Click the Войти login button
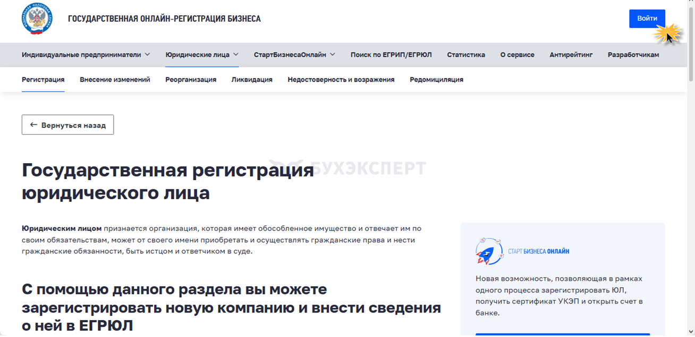Screen dimensions: 695x337 click(647, 19)
